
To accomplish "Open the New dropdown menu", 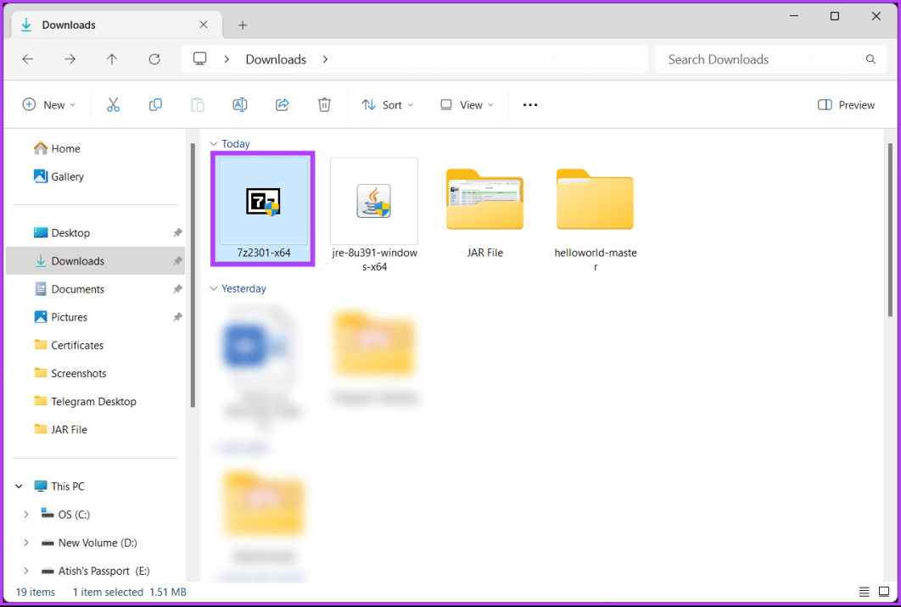I will [49, 104].
